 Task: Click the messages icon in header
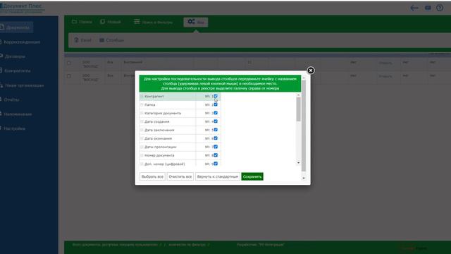(428, 8)
